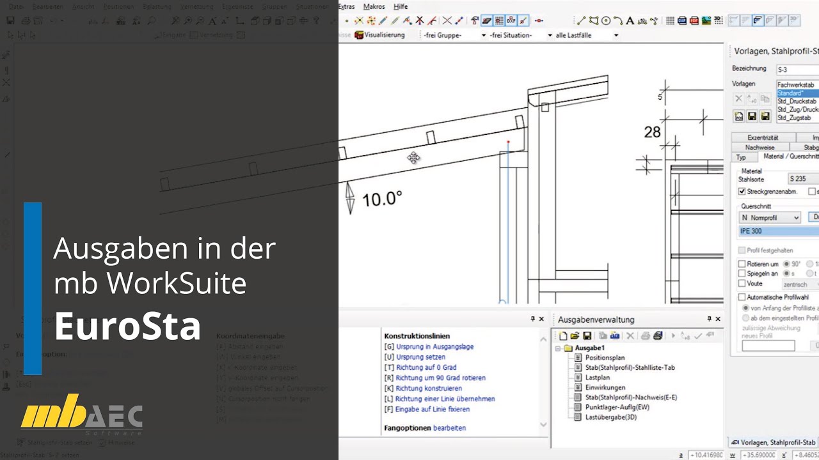Image resolution: width=819 pixels, height=460 pixels.
Task: Pin the Ausgabenverwaltung panel
Action: (709, 319)
